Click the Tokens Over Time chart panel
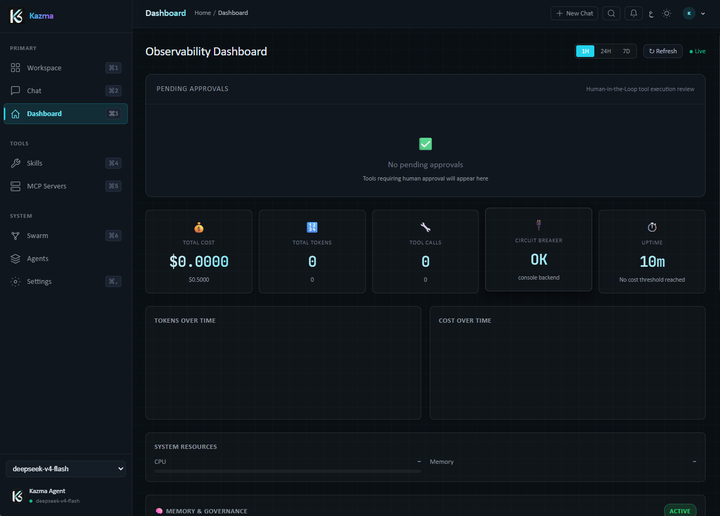This screenshot has width=720, height=516. tap(283, 363)
